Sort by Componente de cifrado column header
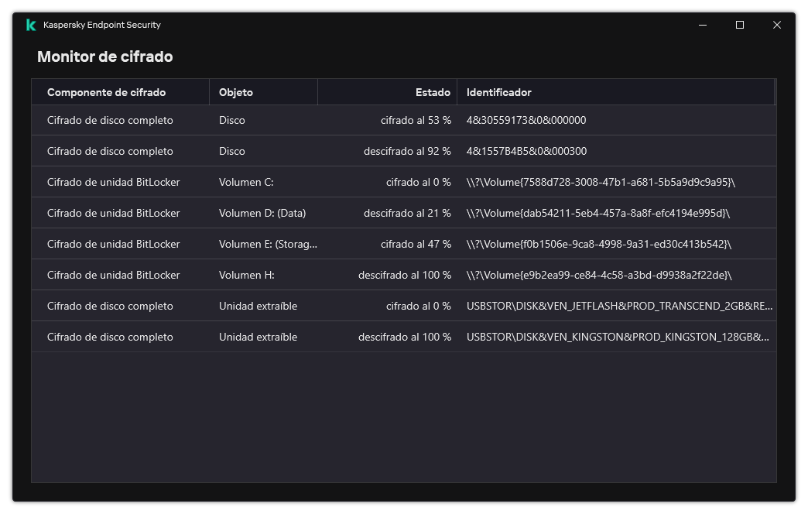The height and width of the screenshot is (514, 808). coord(107,92)
